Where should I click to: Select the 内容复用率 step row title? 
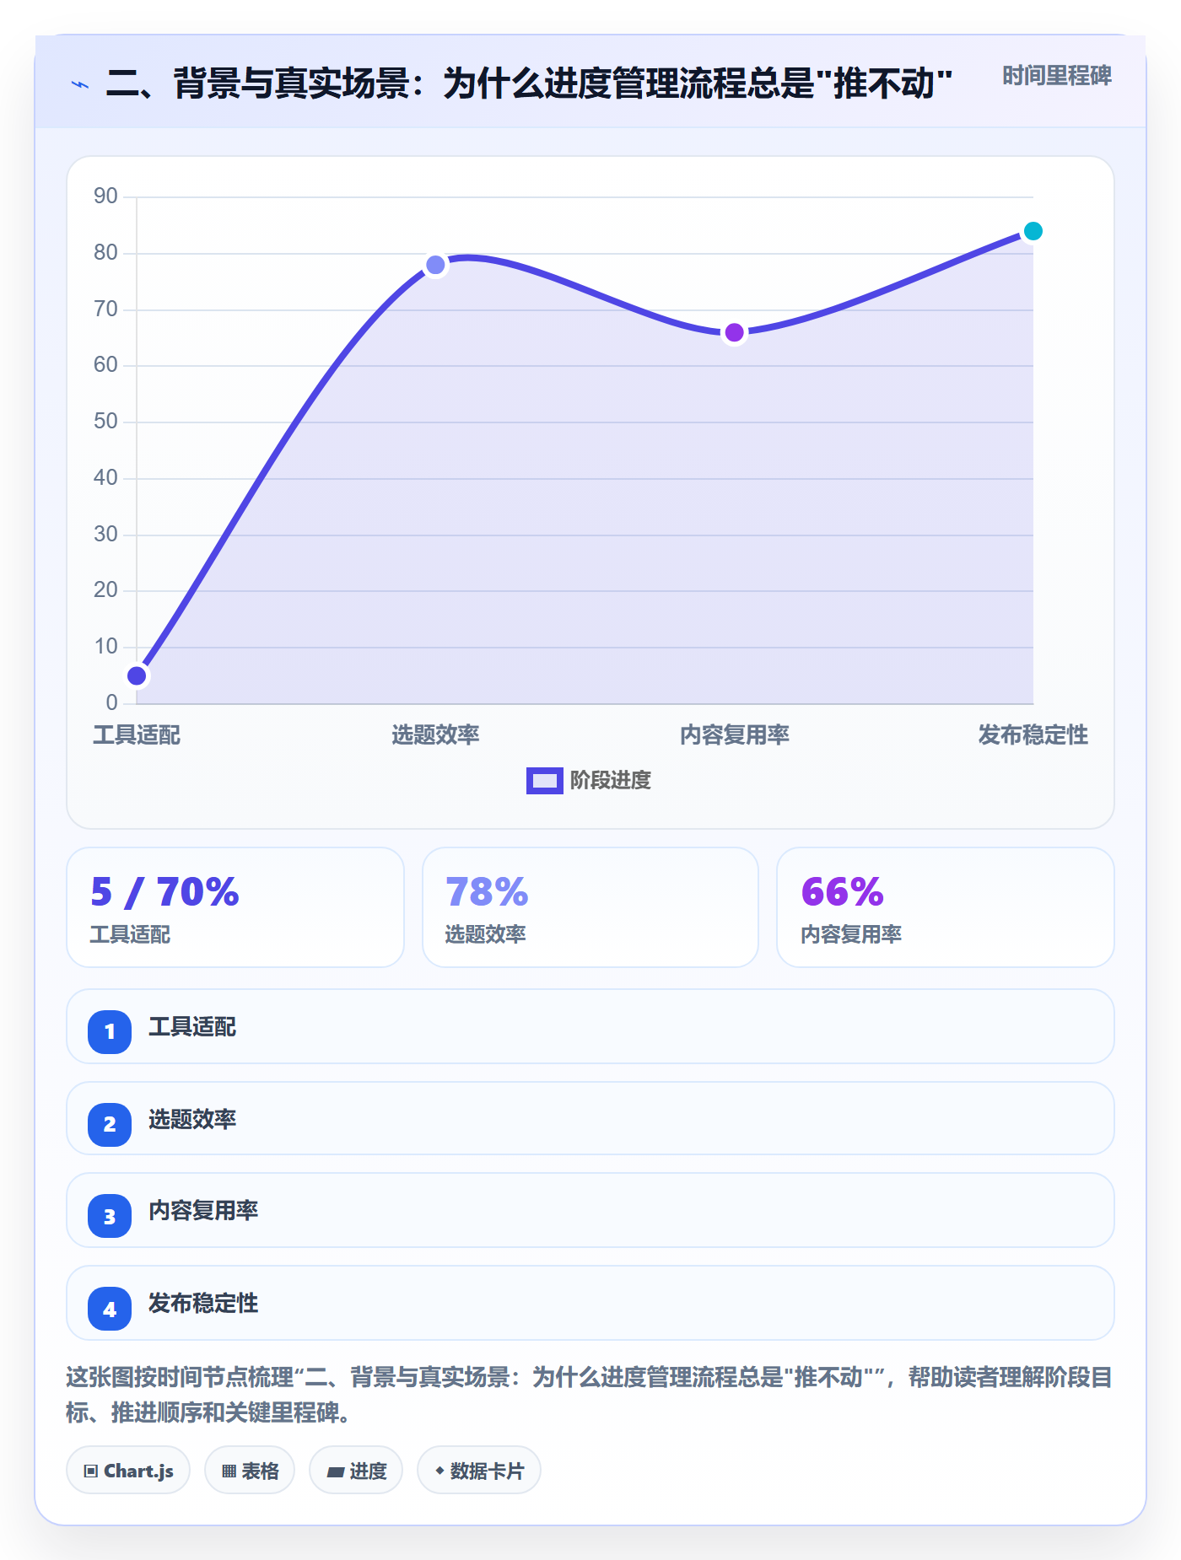(203, 1211)
